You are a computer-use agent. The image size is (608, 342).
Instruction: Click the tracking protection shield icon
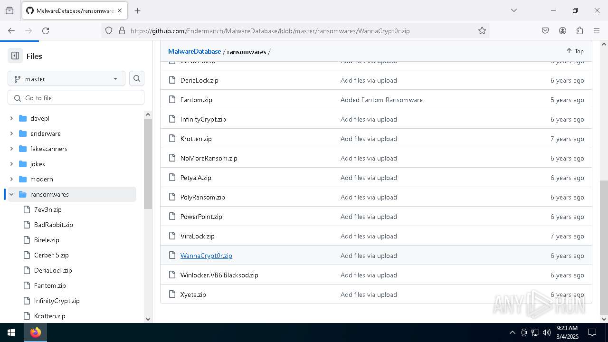(109, 30)
